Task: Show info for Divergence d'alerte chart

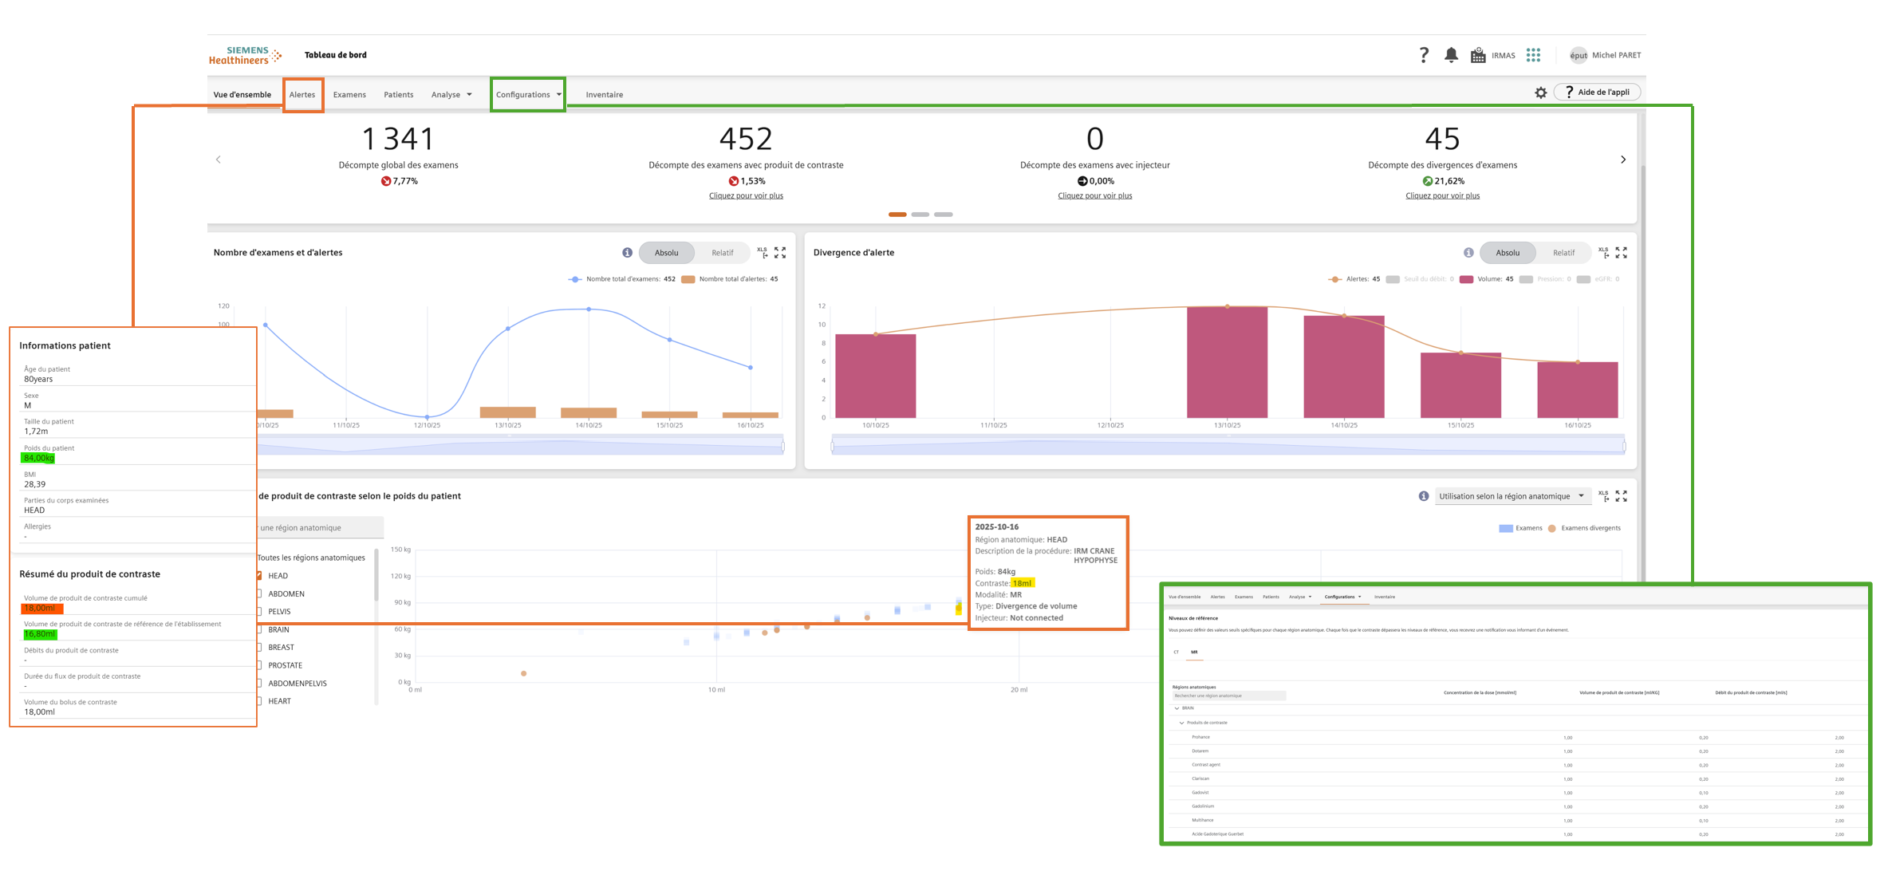Action: (1468, 253)
